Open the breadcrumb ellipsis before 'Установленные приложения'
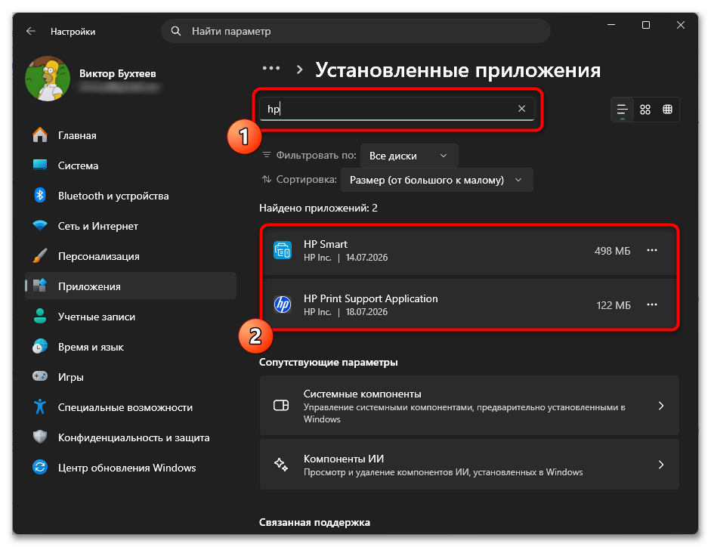The width and height of the screenshot is (711, 547). pyautogui.click(x=271, y=69)
